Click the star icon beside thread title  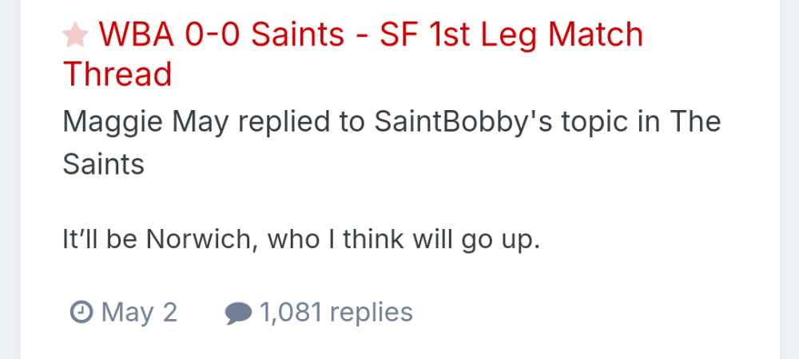coord(75,35)
